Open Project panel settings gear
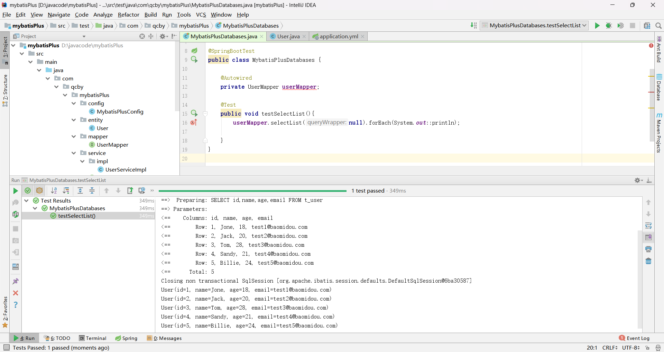This screenshot has height=352, width=664. pos(164,36)
